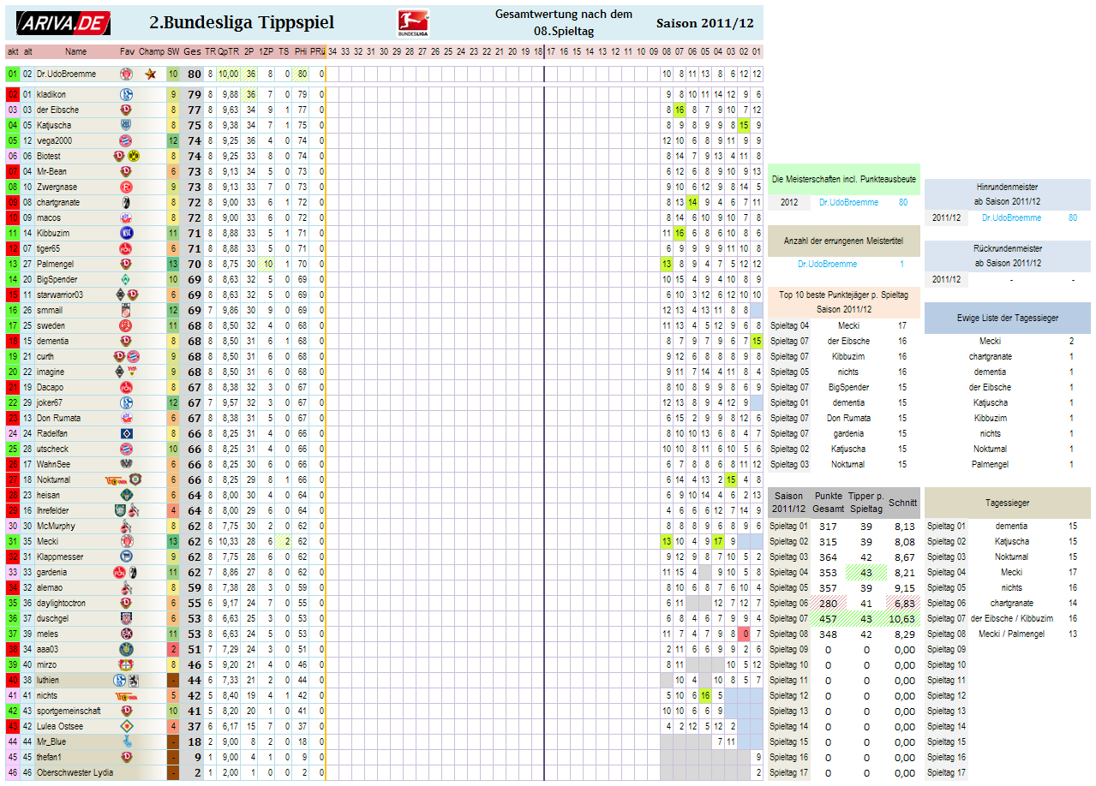Click the 'Schnitt' column header
This screenshot has width=1096, height=786.
click(902, 503)
